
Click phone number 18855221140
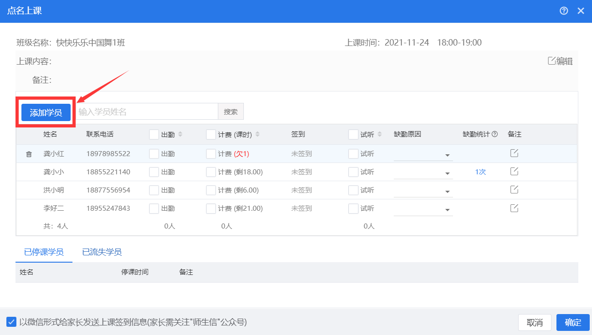click(108, 172)
